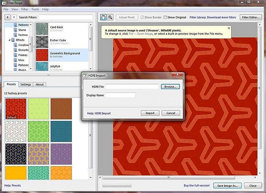Click filter list scroll-up arrow
The height and width of the screenshot is (193, 266).
tap(91, 25)
